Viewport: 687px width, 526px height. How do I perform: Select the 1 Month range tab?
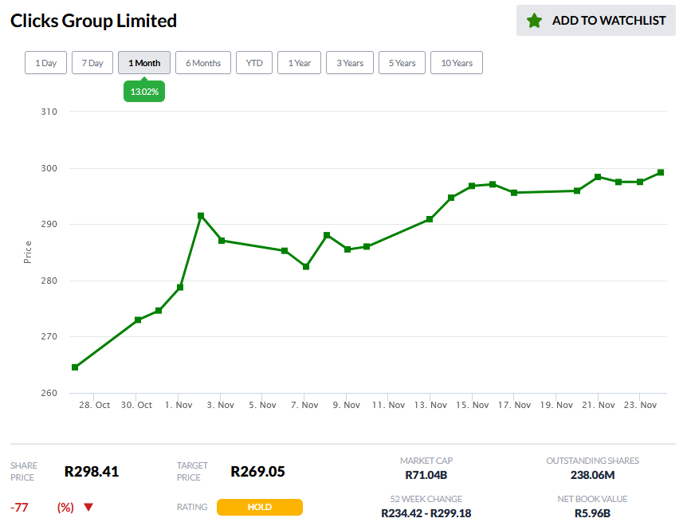coord(144,63)
